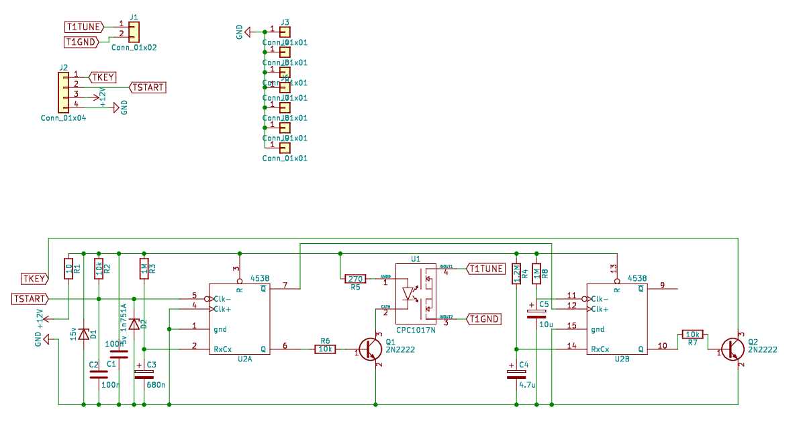This screenshot has height=436, width=801.
Task: Select the U2A multivibrator block
Action: 240,319
